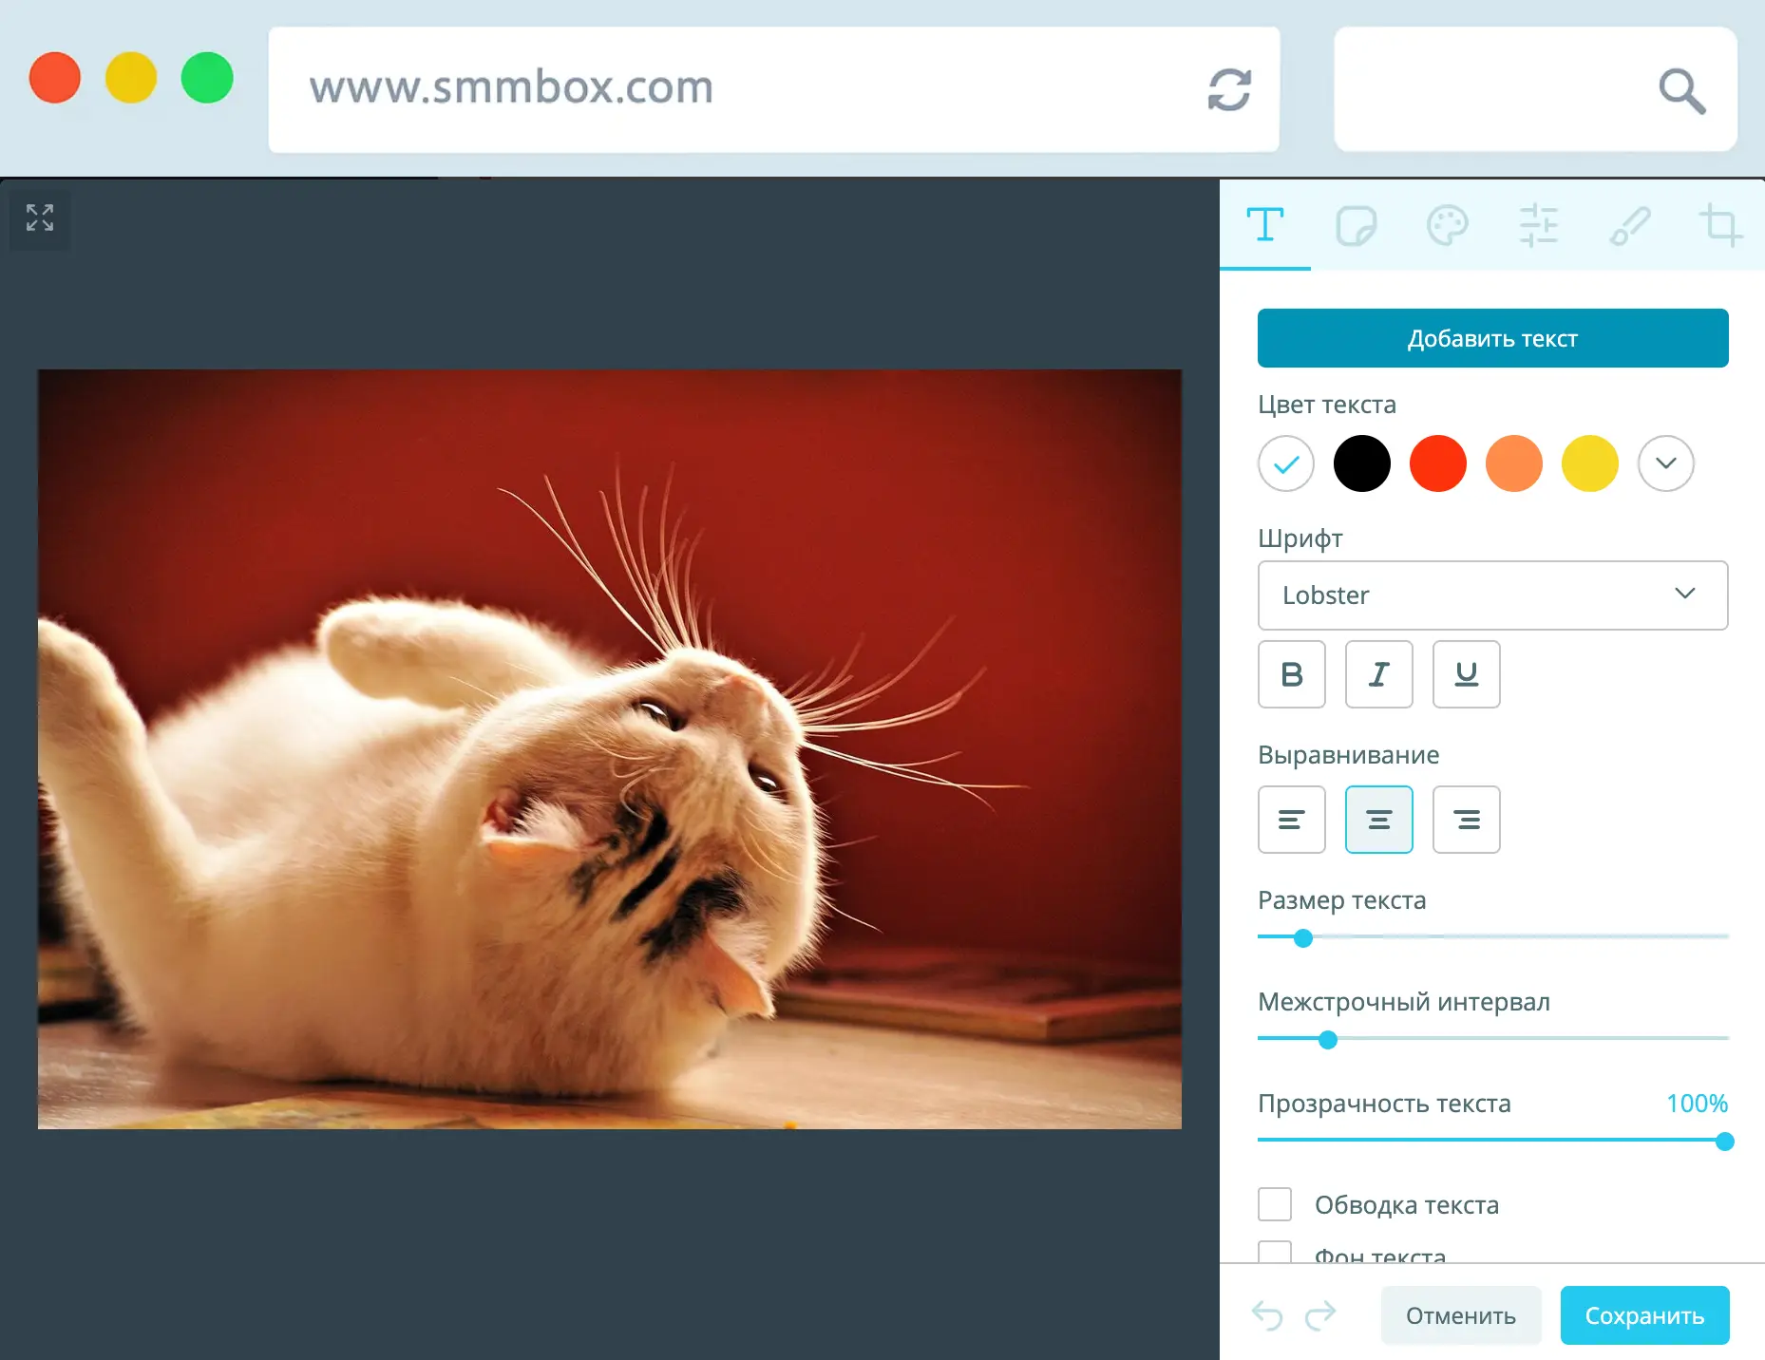Align text to the left
This screenshot has height=1360, width=1765.
1292,820
